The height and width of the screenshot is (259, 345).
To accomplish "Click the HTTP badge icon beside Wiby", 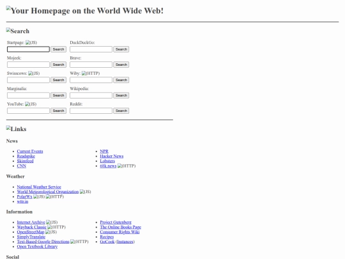I will coord(91,74).
